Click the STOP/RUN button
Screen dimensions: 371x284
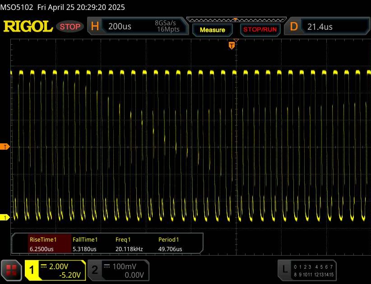(x=260, y=30)
